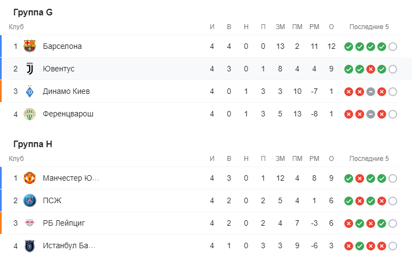Open the Ювентус team link

[59, 69]
